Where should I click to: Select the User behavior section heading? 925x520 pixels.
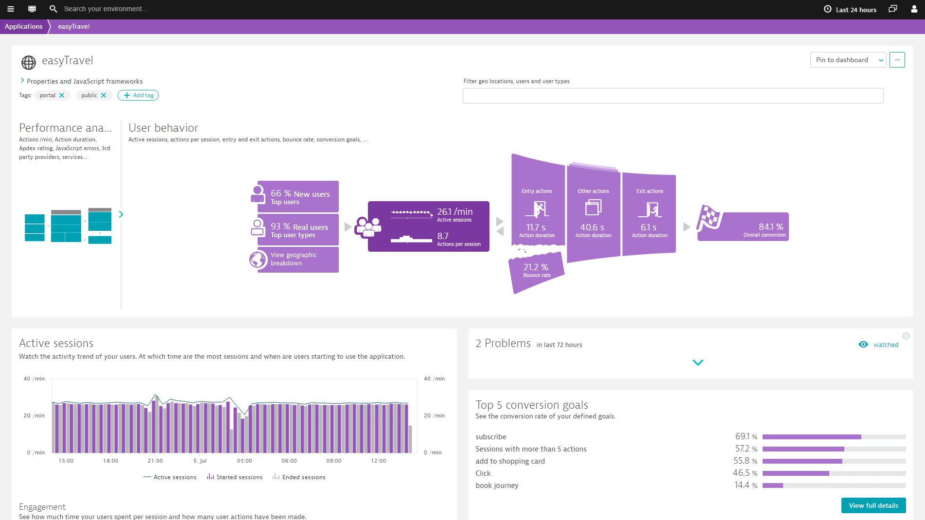click(x=163, y=128)
